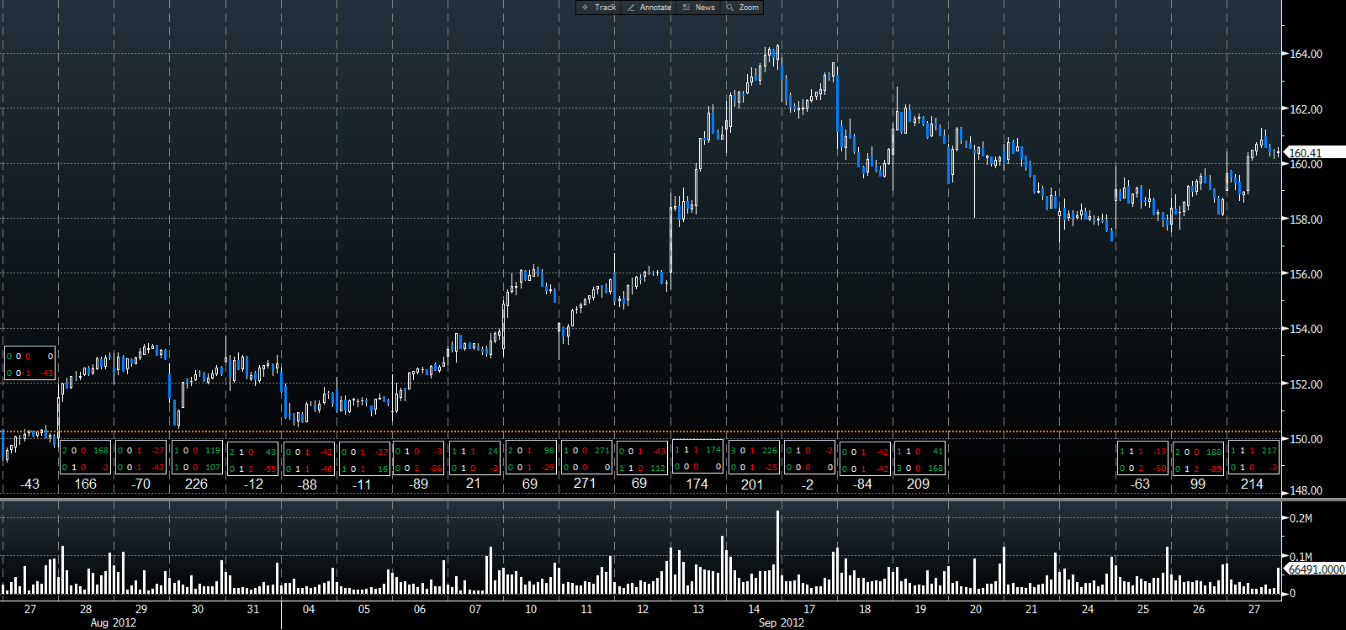This screenshot has width=1346, height=630.
Task: Click the large daily total -84
Action: click(x=862, y=484)
